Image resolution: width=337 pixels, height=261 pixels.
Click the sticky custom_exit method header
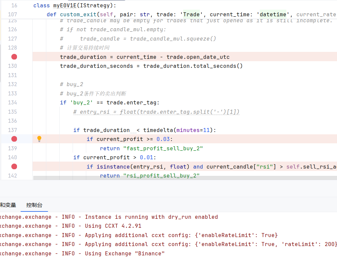coord(191,14)
